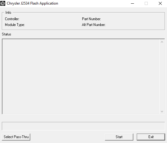The image size is (167, 143).
Task: Close the Chrysler J2534 Flash Application window
Action: pos(160,3)
